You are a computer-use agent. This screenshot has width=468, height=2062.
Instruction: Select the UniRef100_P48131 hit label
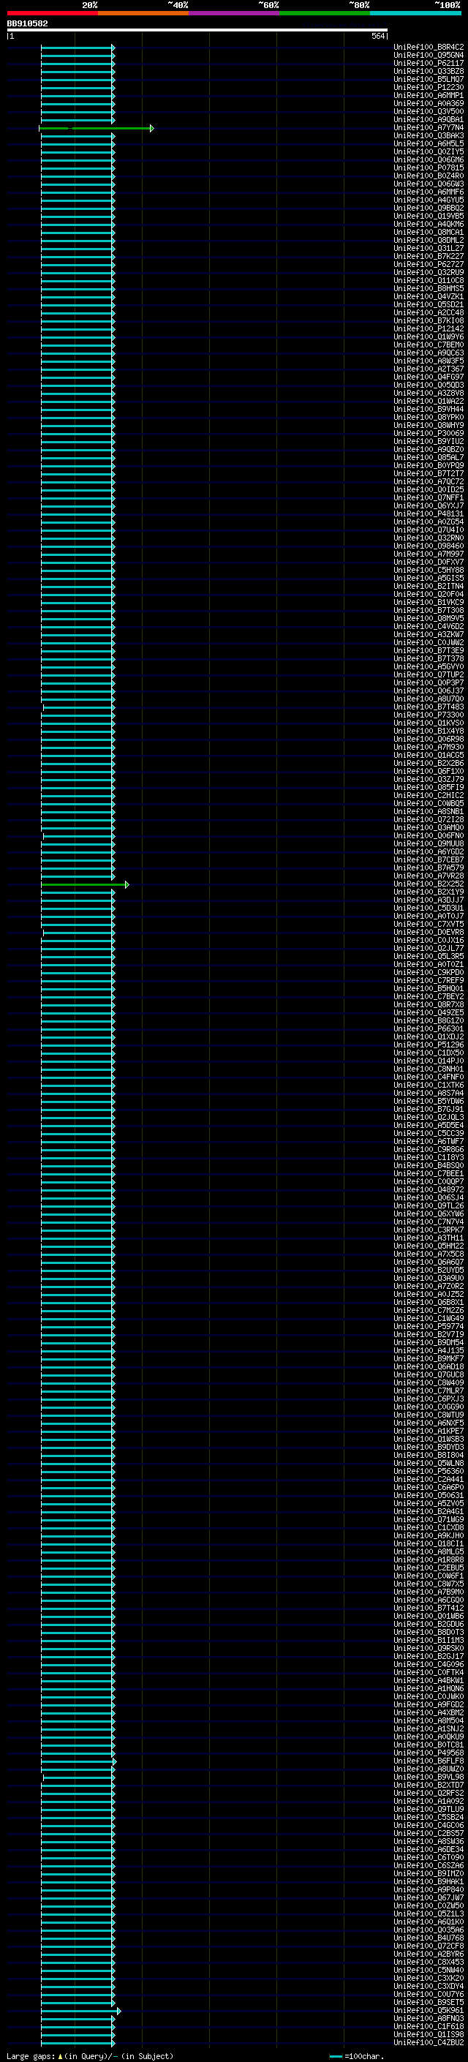(428, 514)
